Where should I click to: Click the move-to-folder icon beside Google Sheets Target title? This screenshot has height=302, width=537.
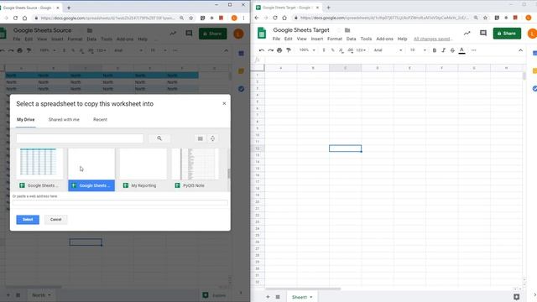[x=347, y=30]
